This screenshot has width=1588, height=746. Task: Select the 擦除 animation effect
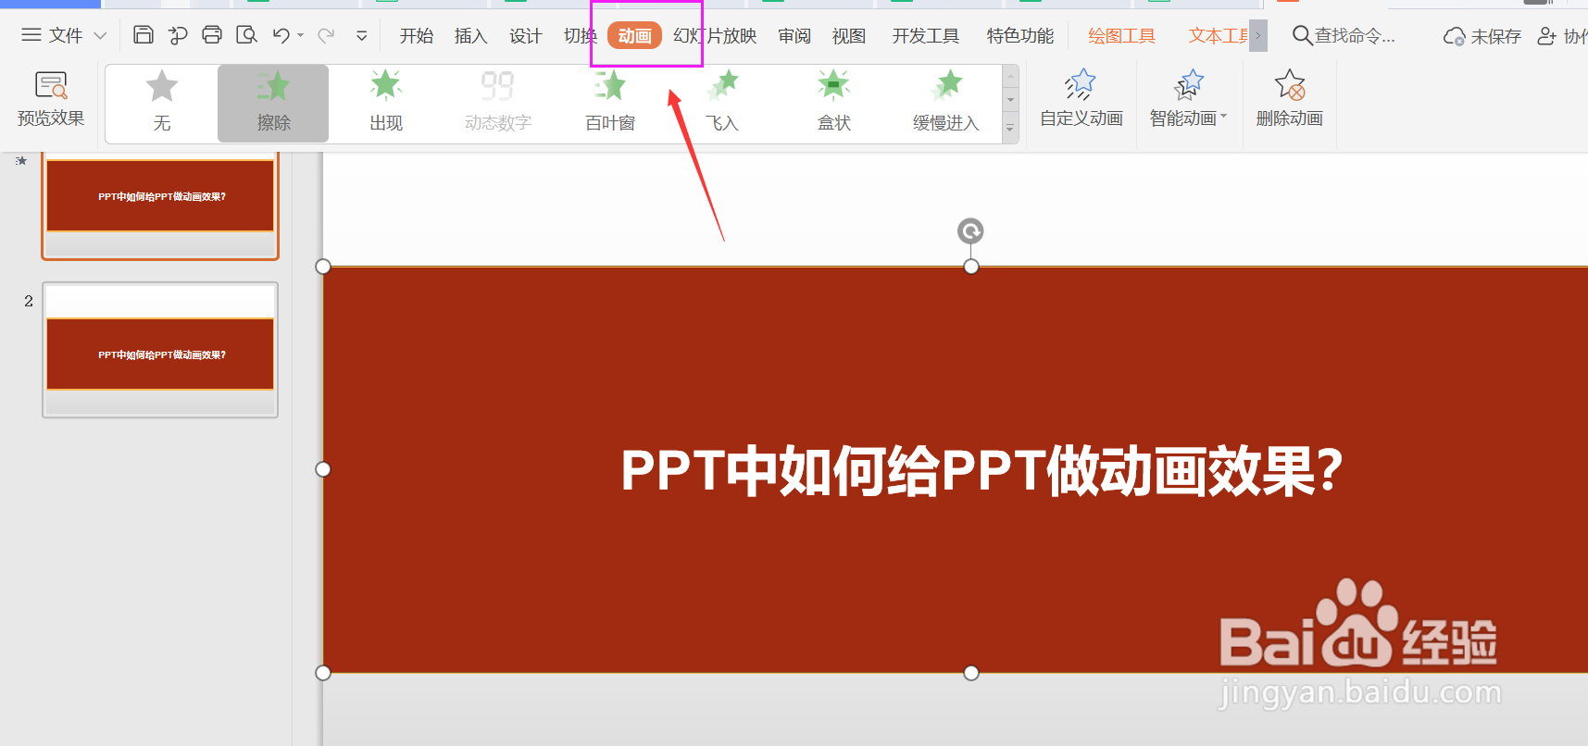(273, 103)
